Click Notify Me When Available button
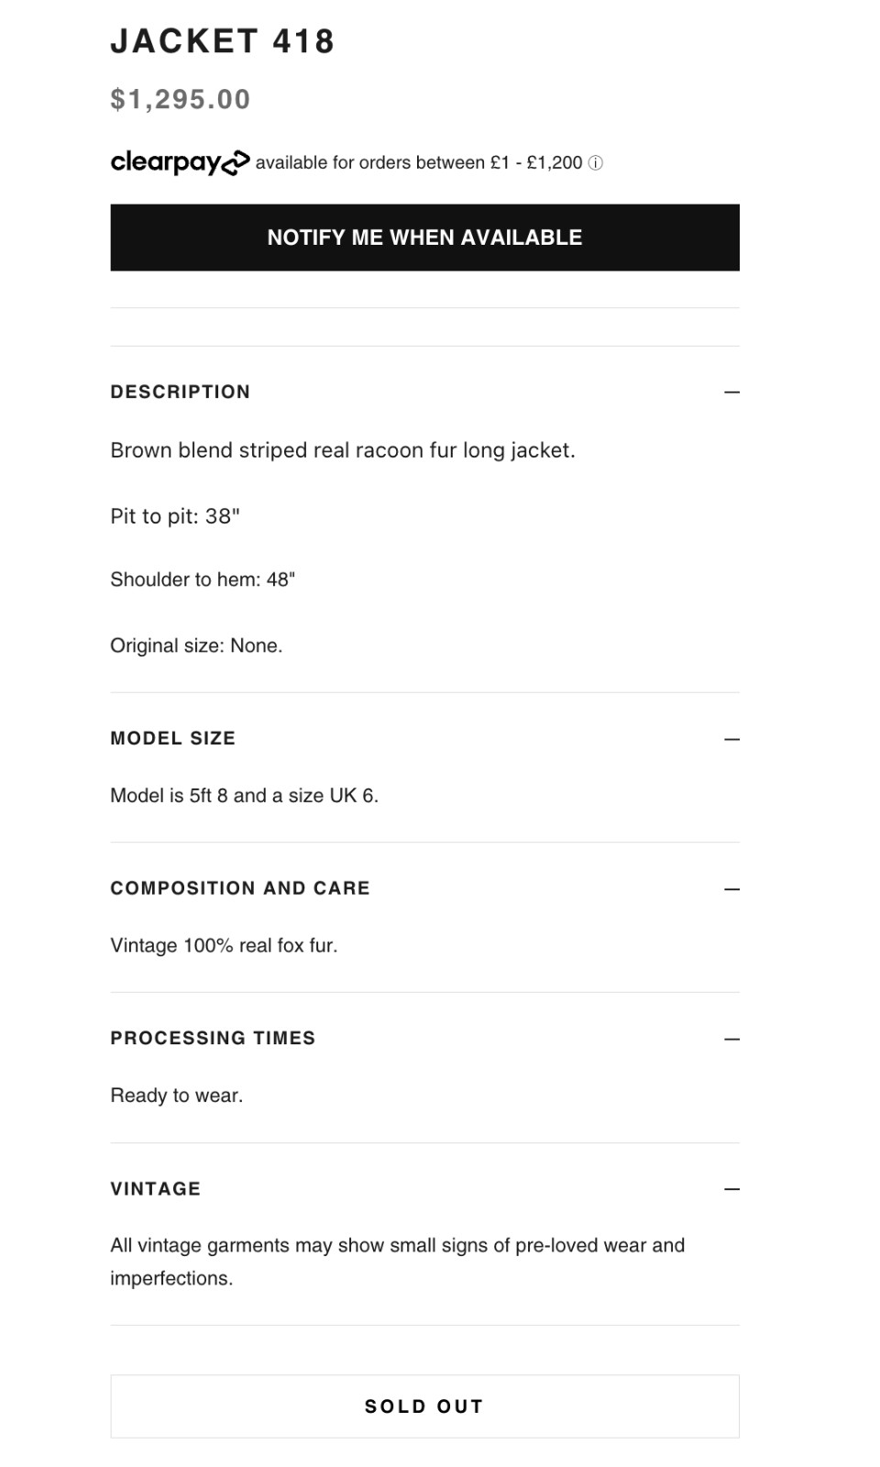The height and width of the screenshot is (1467, 880). [x=424, y=237]
